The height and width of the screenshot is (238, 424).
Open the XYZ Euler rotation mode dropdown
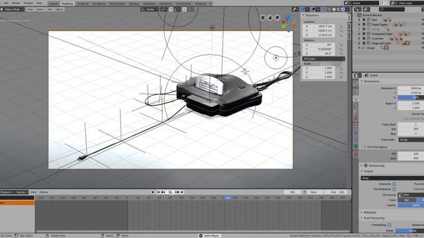(x=323, y=59)
